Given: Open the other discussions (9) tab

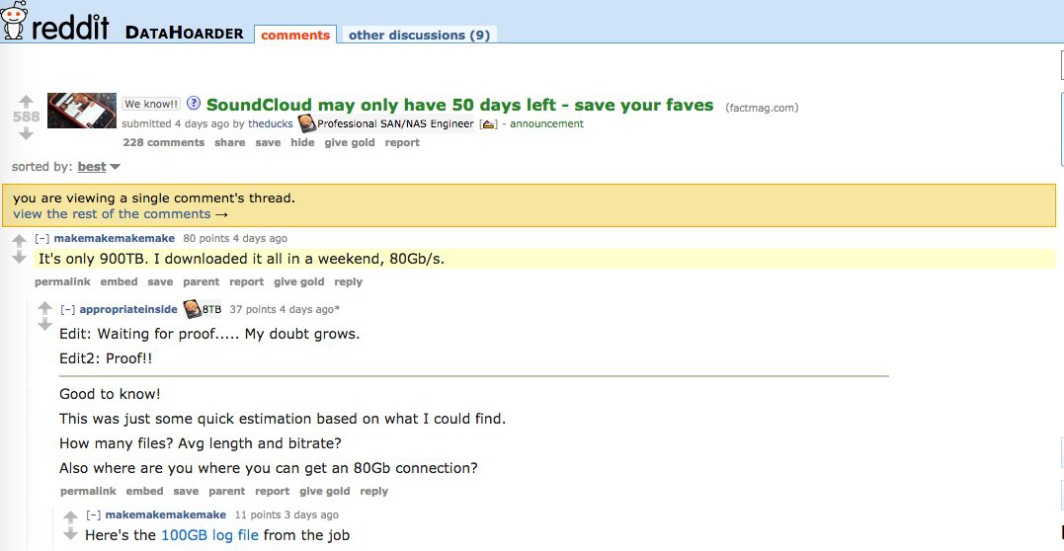Looking at the screenshot, I should 419,35.
